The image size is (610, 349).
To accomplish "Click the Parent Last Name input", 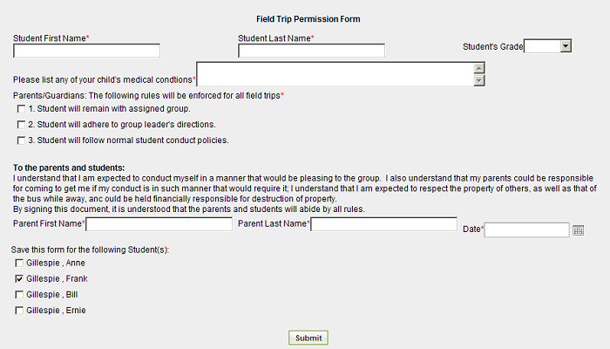I will (384, 224).
